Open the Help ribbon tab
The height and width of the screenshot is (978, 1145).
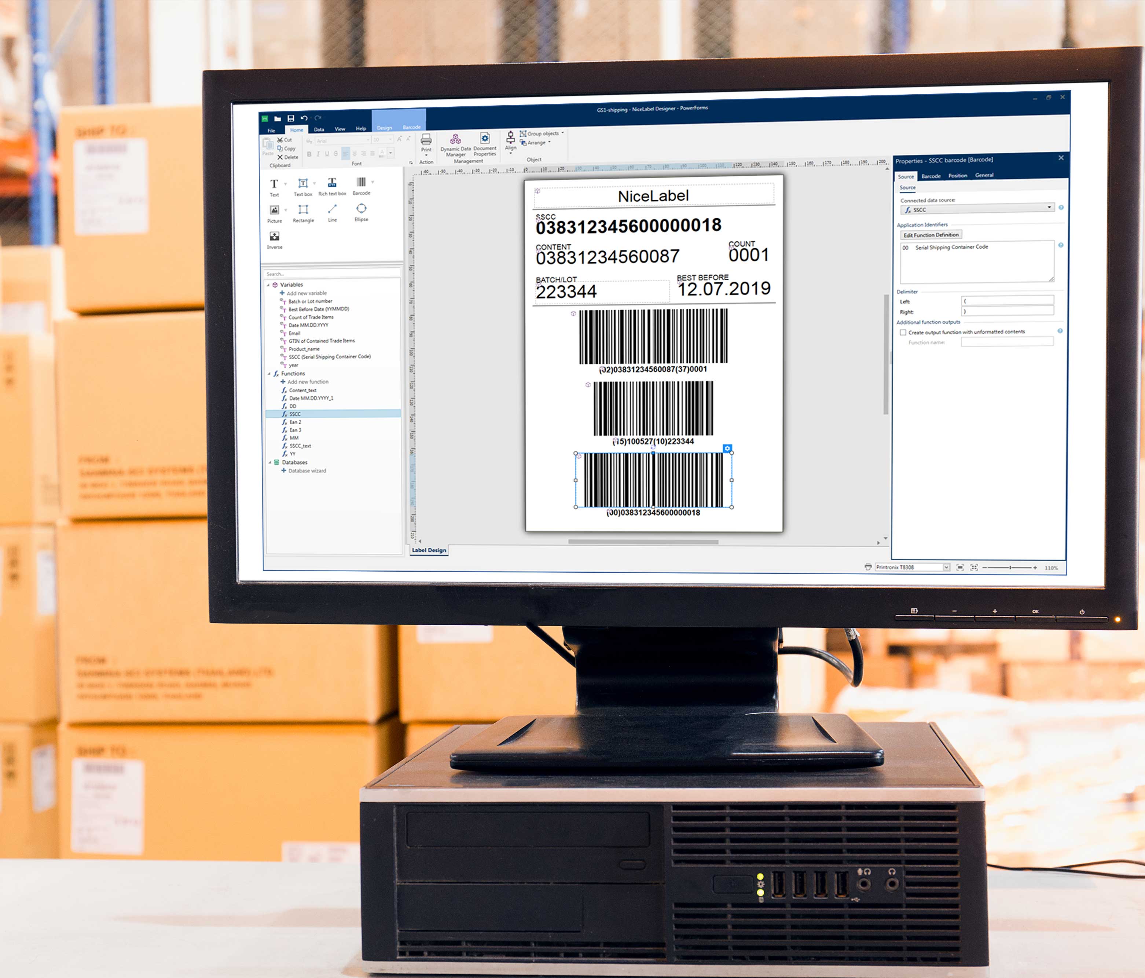(x=361, y=128)
